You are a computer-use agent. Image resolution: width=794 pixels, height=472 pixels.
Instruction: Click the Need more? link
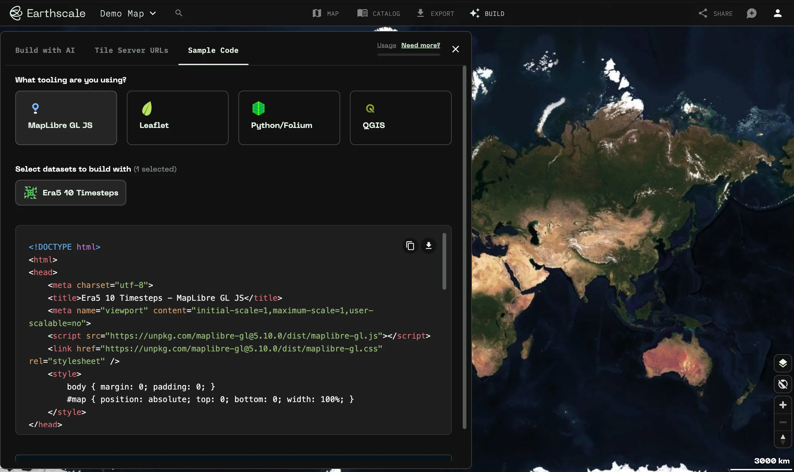click(421, 45)
